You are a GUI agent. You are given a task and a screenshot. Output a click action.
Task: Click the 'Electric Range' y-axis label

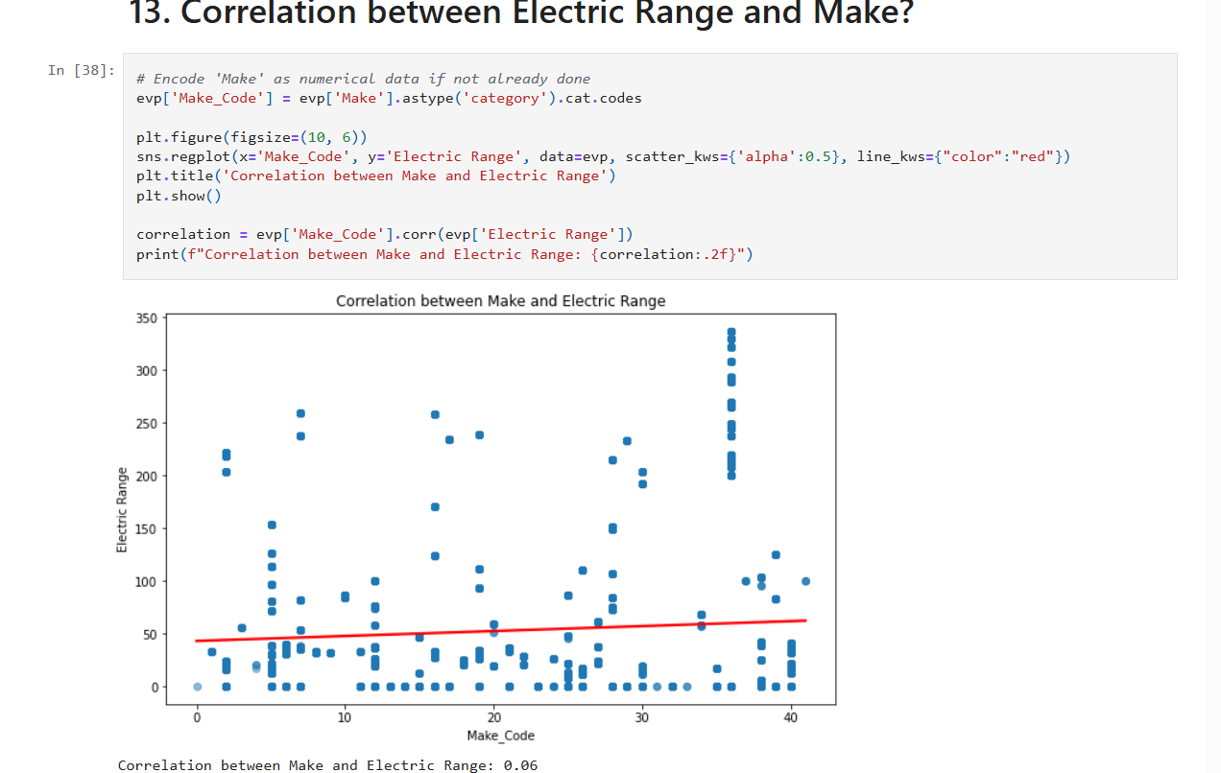click(122, 509)
